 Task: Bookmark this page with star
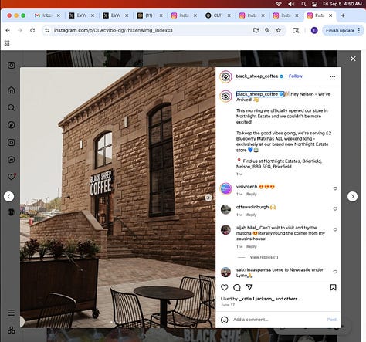(279, 30)
